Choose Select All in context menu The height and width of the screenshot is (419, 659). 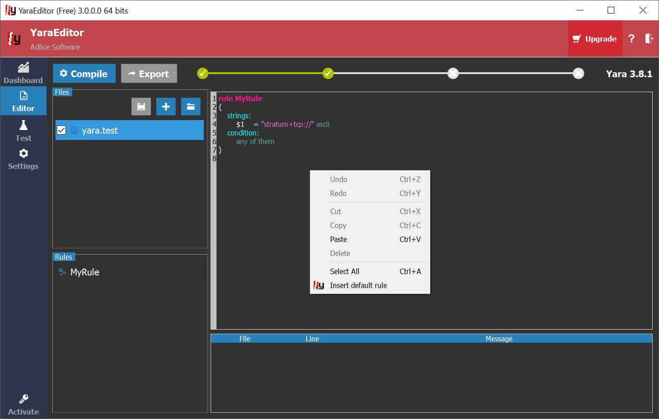pyautogui.click(x=345, y=271)
